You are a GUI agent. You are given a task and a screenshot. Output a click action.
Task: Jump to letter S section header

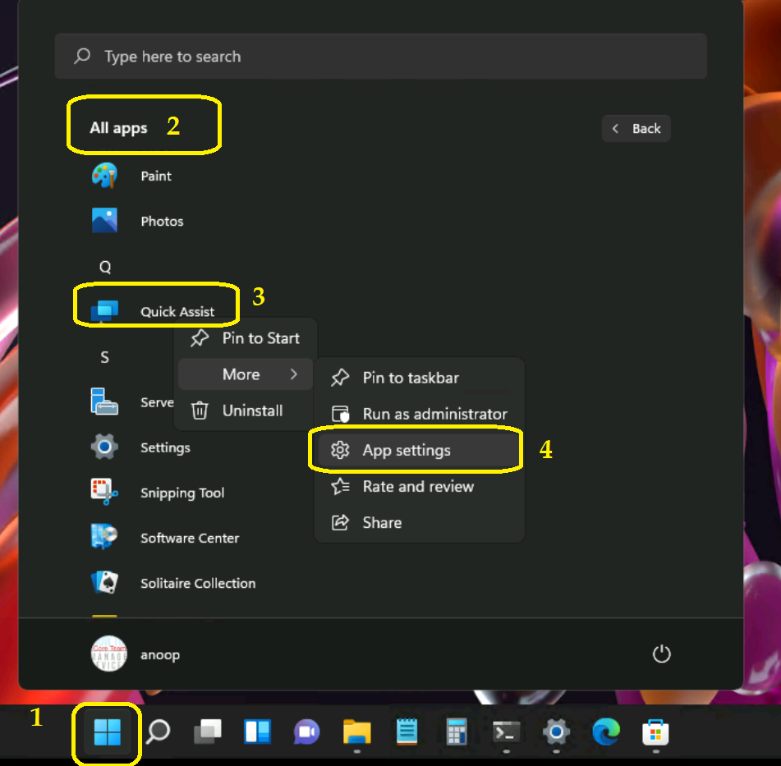click(x=104, y=357)
